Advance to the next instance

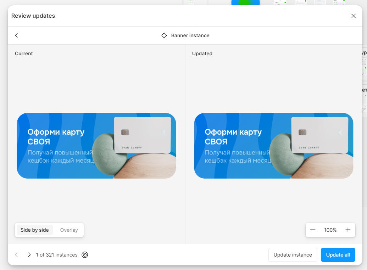pos(29,255)
